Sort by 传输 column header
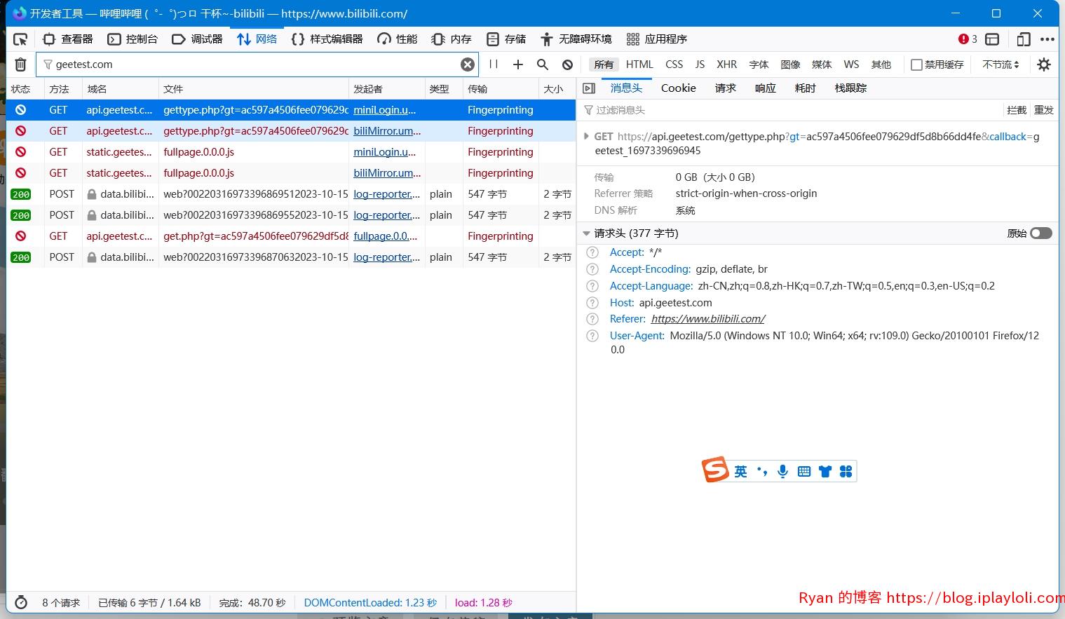This screenshot has height=619, width=1065. click(x=501, y=89)
